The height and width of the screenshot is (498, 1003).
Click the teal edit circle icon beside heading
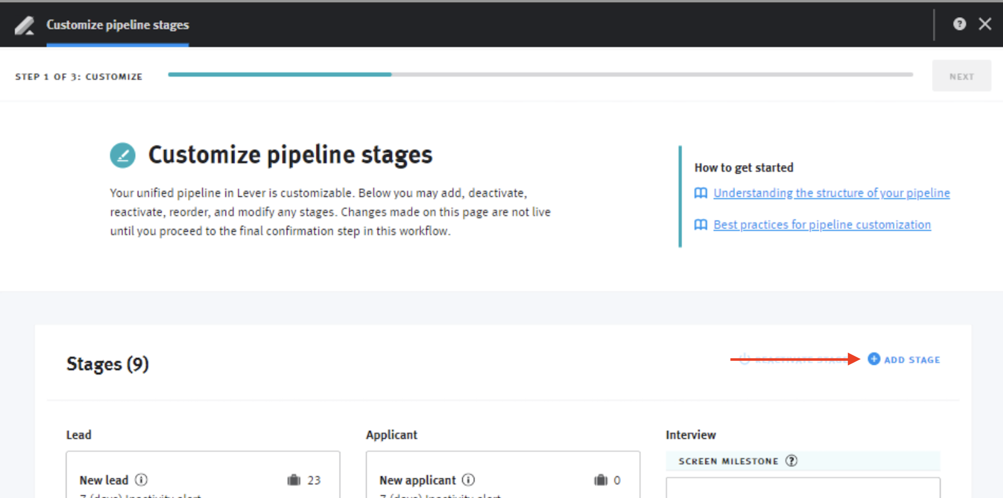(123, 155)
